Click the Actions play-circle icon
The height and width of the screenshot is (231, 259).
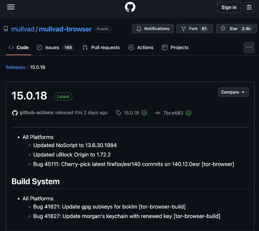[131, 47]
